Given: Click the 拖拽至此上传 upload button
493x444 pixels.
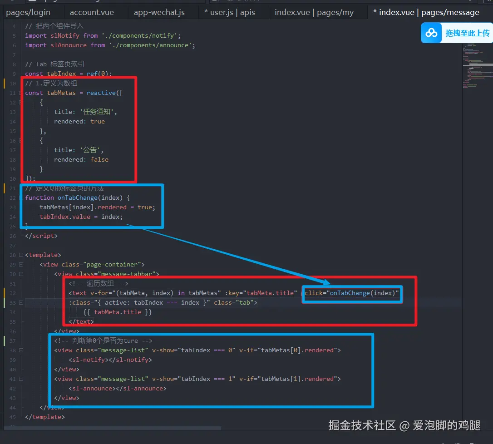Looking at the screenshot, I should (x=467, y=33).
